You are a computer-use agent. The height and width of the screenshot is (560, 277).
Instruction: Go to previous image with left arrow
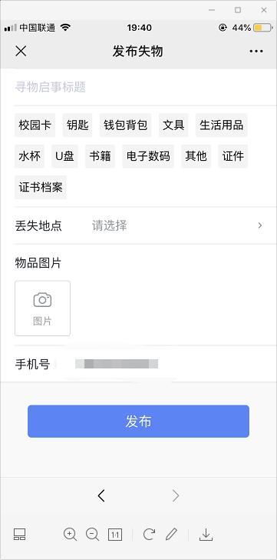[x=101, y=495]
